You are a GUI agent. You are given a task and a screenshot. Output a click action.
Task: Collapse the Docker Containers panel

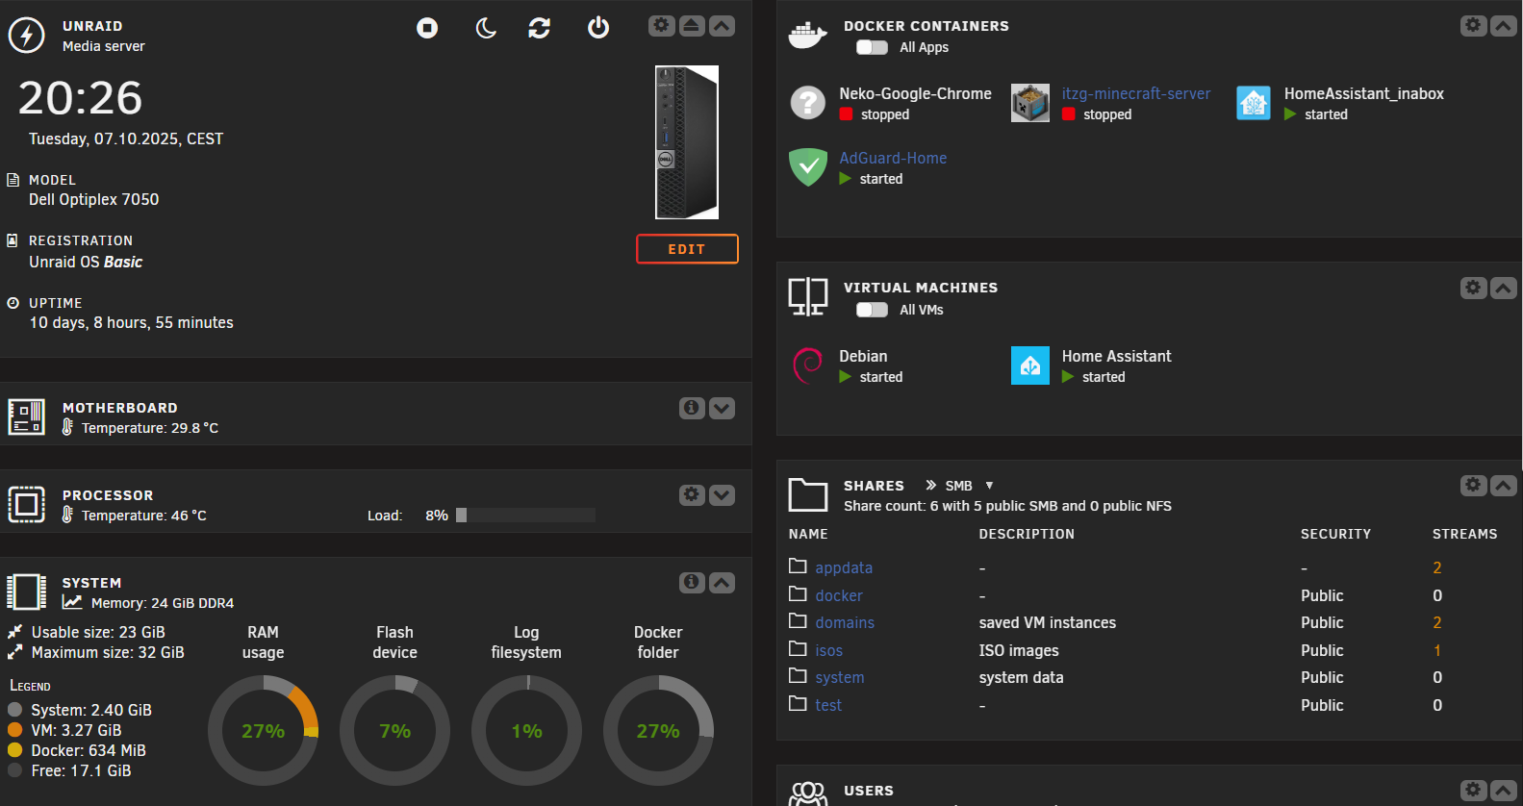[1503, 26]
